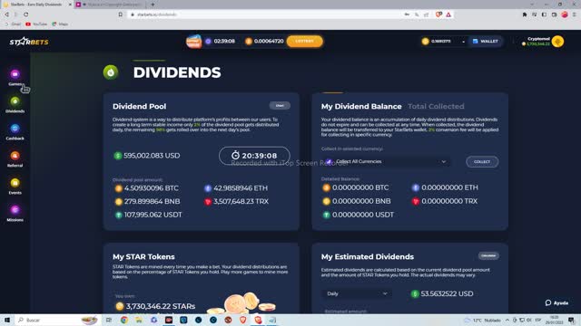Click the stopwatch icon in countdown timer
Image resolution: width=581 pixels, height=326 pixels.
point(235,155)
